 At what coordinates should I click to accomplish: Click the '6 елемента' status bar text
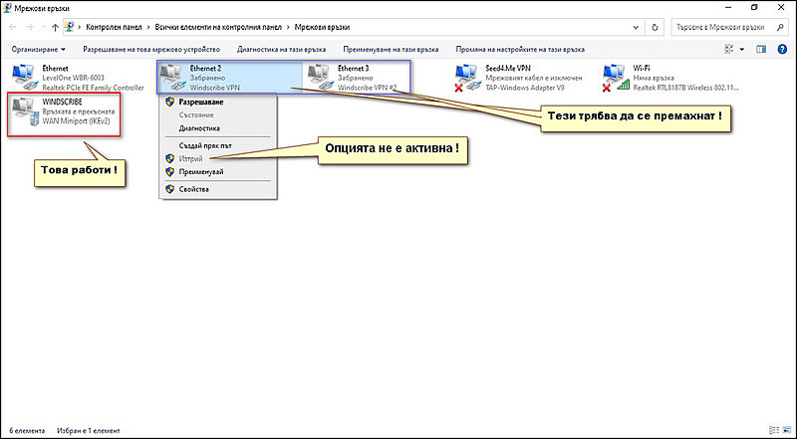pos(27,430)
